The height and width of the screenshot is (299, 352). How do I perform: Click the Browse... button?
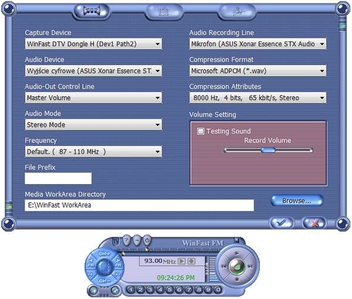(297, 201)
